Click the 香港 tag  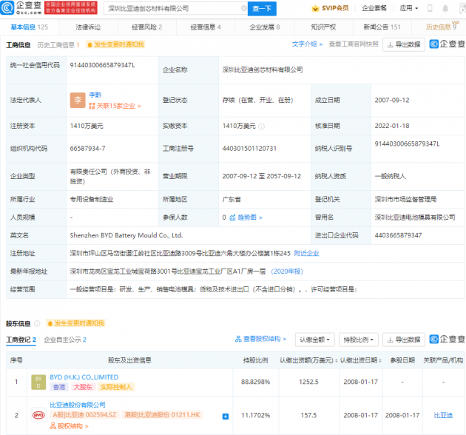59,387
